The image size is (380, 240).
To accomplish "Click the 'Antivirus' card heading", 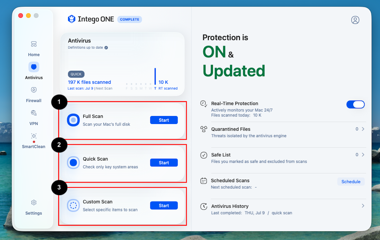I will [x=79, y=41].
